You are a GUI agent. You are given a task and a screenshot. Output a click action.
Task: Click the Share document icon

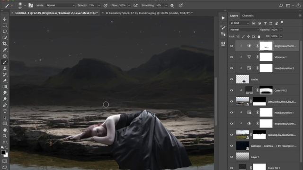tap(299, 5)
